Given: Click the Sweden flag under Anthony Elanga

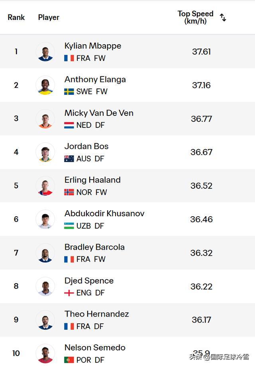Looking at the screenshot, I should 69,92.
